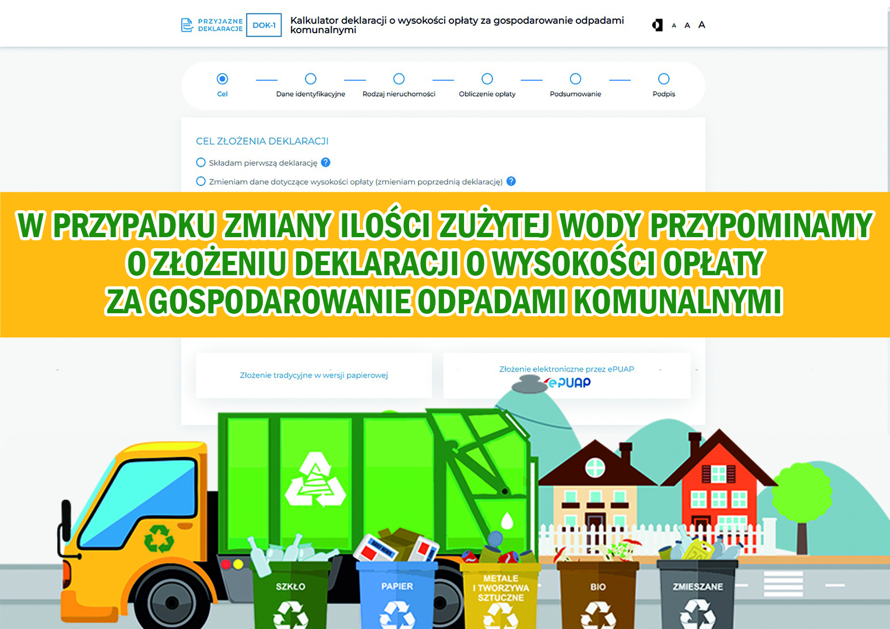Click the active "Cel" step circle

pyautogui.click(x=222, y=78)
